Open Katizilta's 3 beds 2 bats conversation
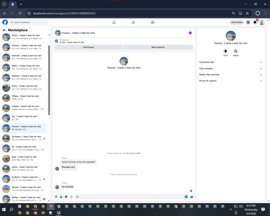 tap(24, 77)
